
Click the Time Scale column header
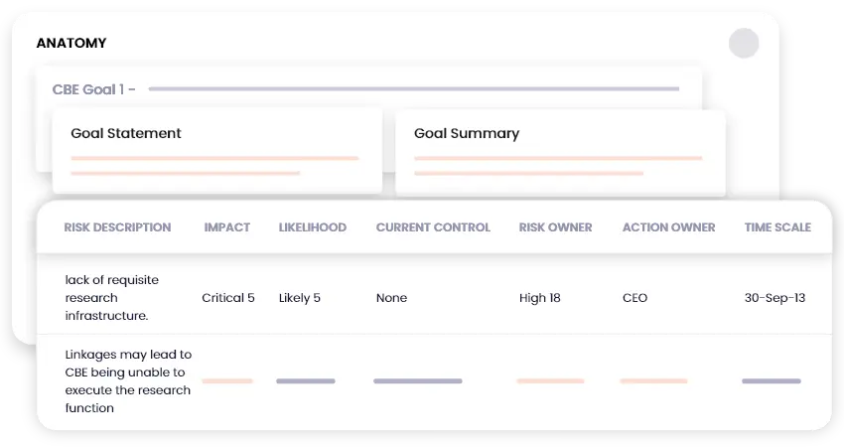pyautogui.click(x=777, y=227)
